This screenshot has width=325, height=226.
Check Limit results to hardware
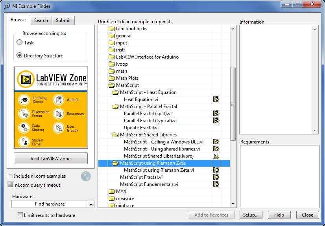tap(20, 215)
